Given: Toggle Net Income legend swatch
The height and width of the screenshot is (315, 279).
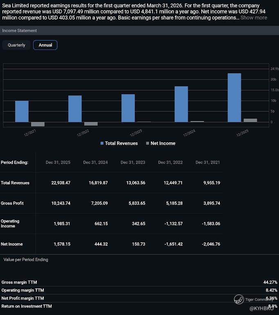Looking at the screenshot, I should tap(148, 143).
